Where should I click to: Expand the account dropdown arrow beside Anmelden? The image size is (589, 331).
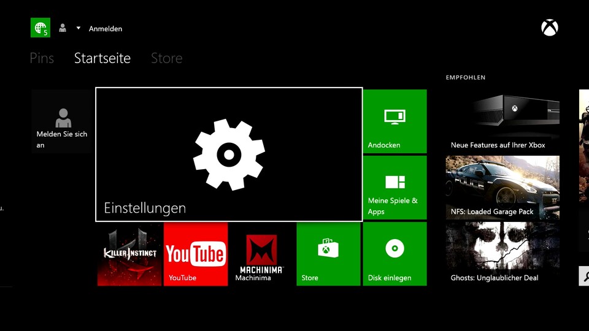point(78,28)
